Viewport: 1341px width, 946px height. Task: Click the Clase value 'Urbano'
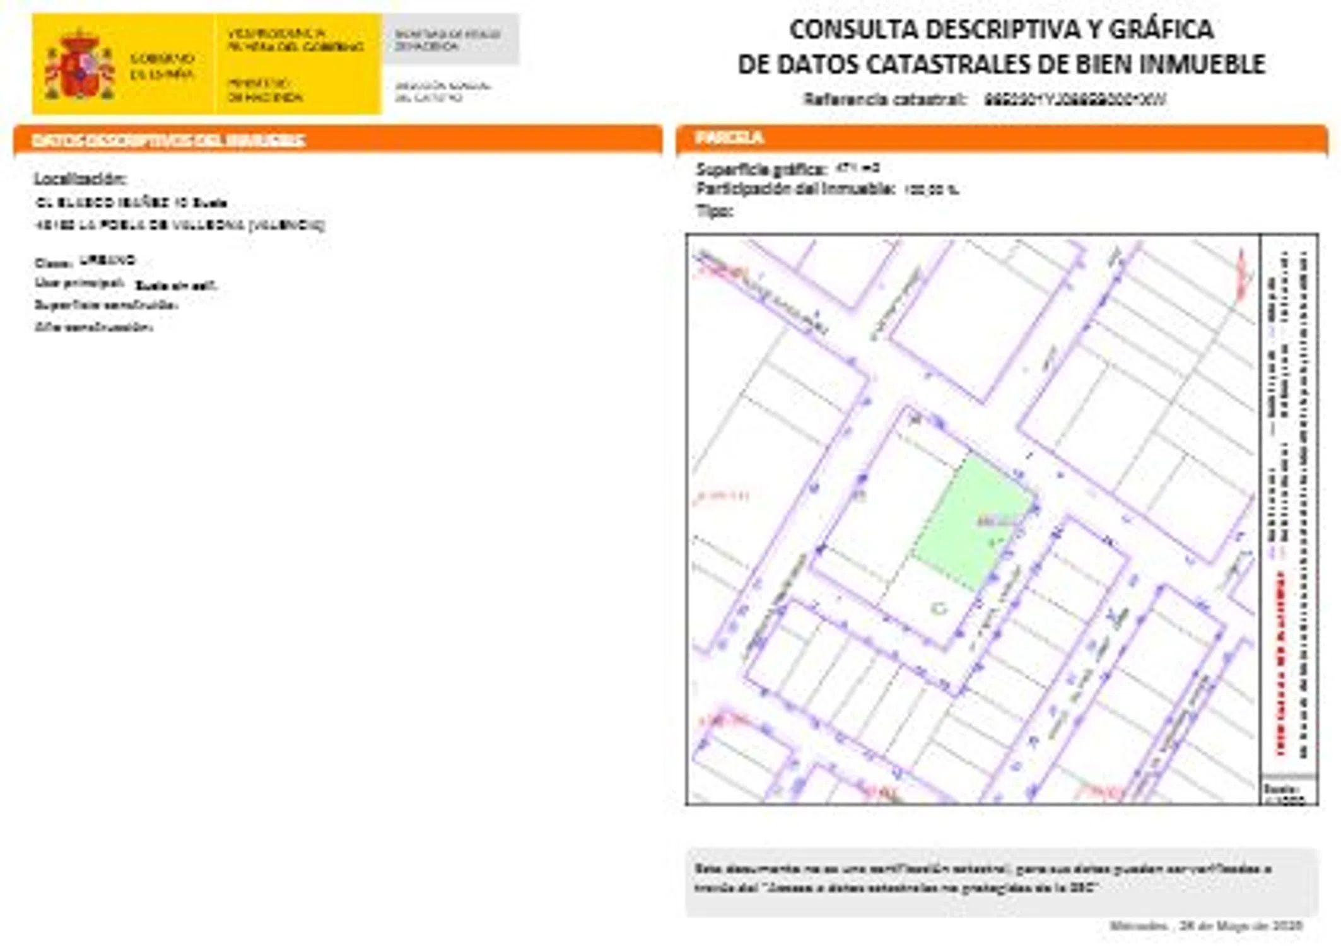click(107, 260)
